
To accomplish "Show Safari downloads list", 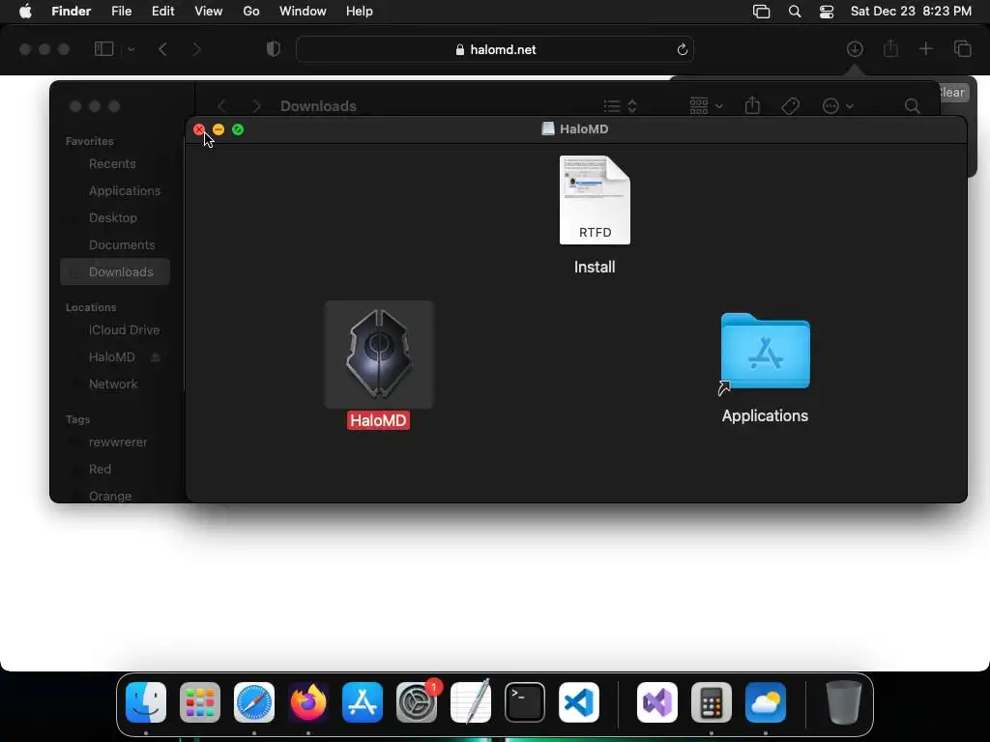I will click(855, 48).
